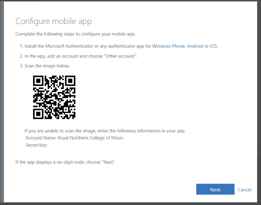Open the Android authenticator link
Image resolution: width=261 pixels, height=205 pixels.
195,46
